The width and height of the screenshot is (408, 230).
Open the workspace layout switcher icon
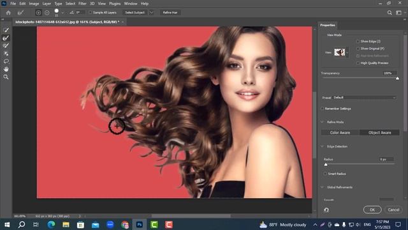coord(398,13)
